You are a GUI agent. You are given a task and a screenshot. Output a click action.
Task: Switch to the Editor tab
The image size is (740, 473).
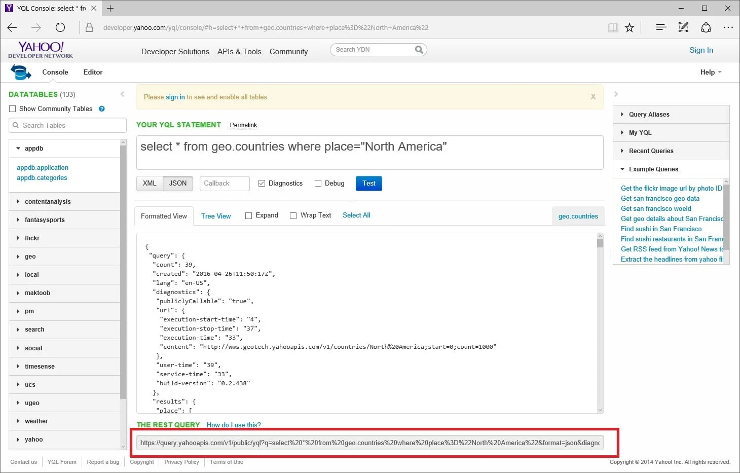point(93,72)
